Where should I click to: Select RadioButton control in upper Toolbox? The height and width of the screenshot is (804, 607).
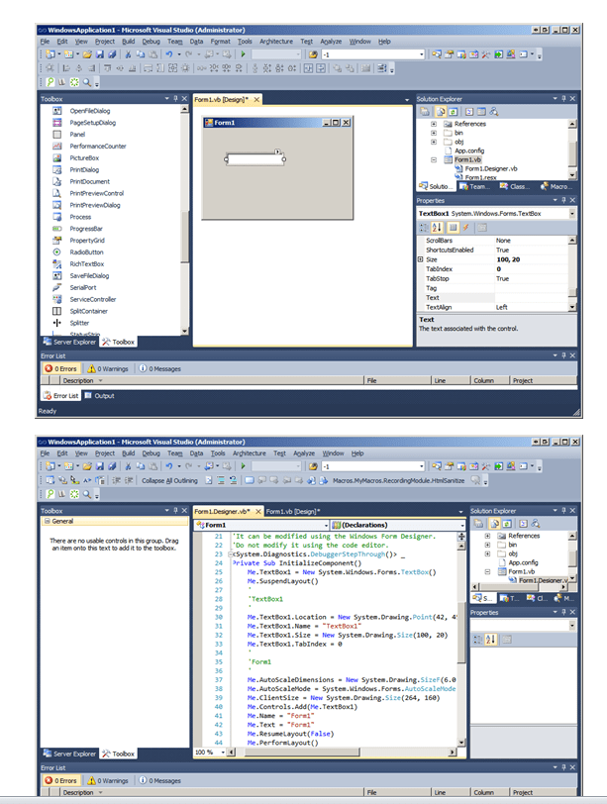[86, 252]
